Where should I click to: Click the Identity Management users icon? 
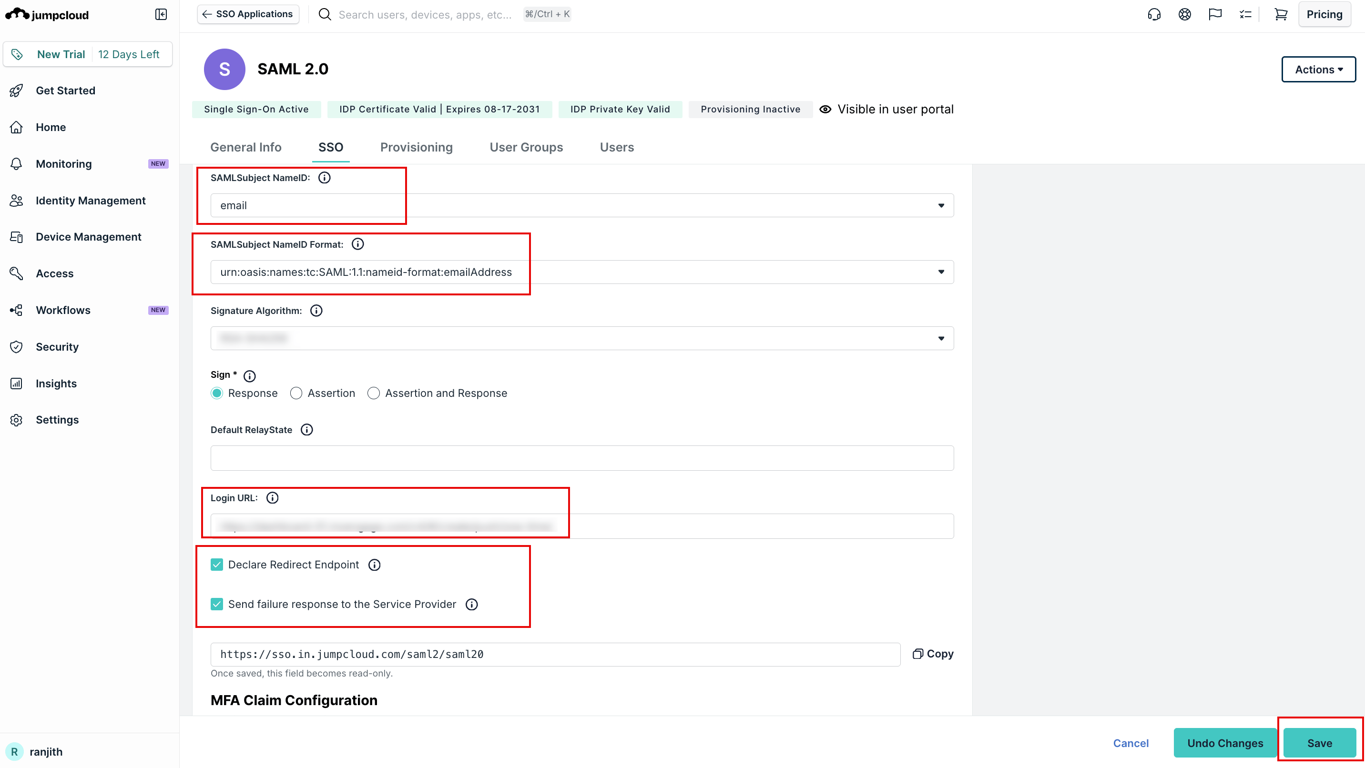[x=16, y=200]
